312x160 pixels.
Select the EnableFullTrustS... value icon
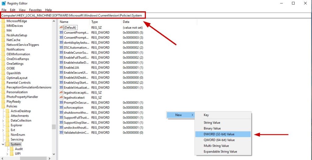(x=61, y=58)
